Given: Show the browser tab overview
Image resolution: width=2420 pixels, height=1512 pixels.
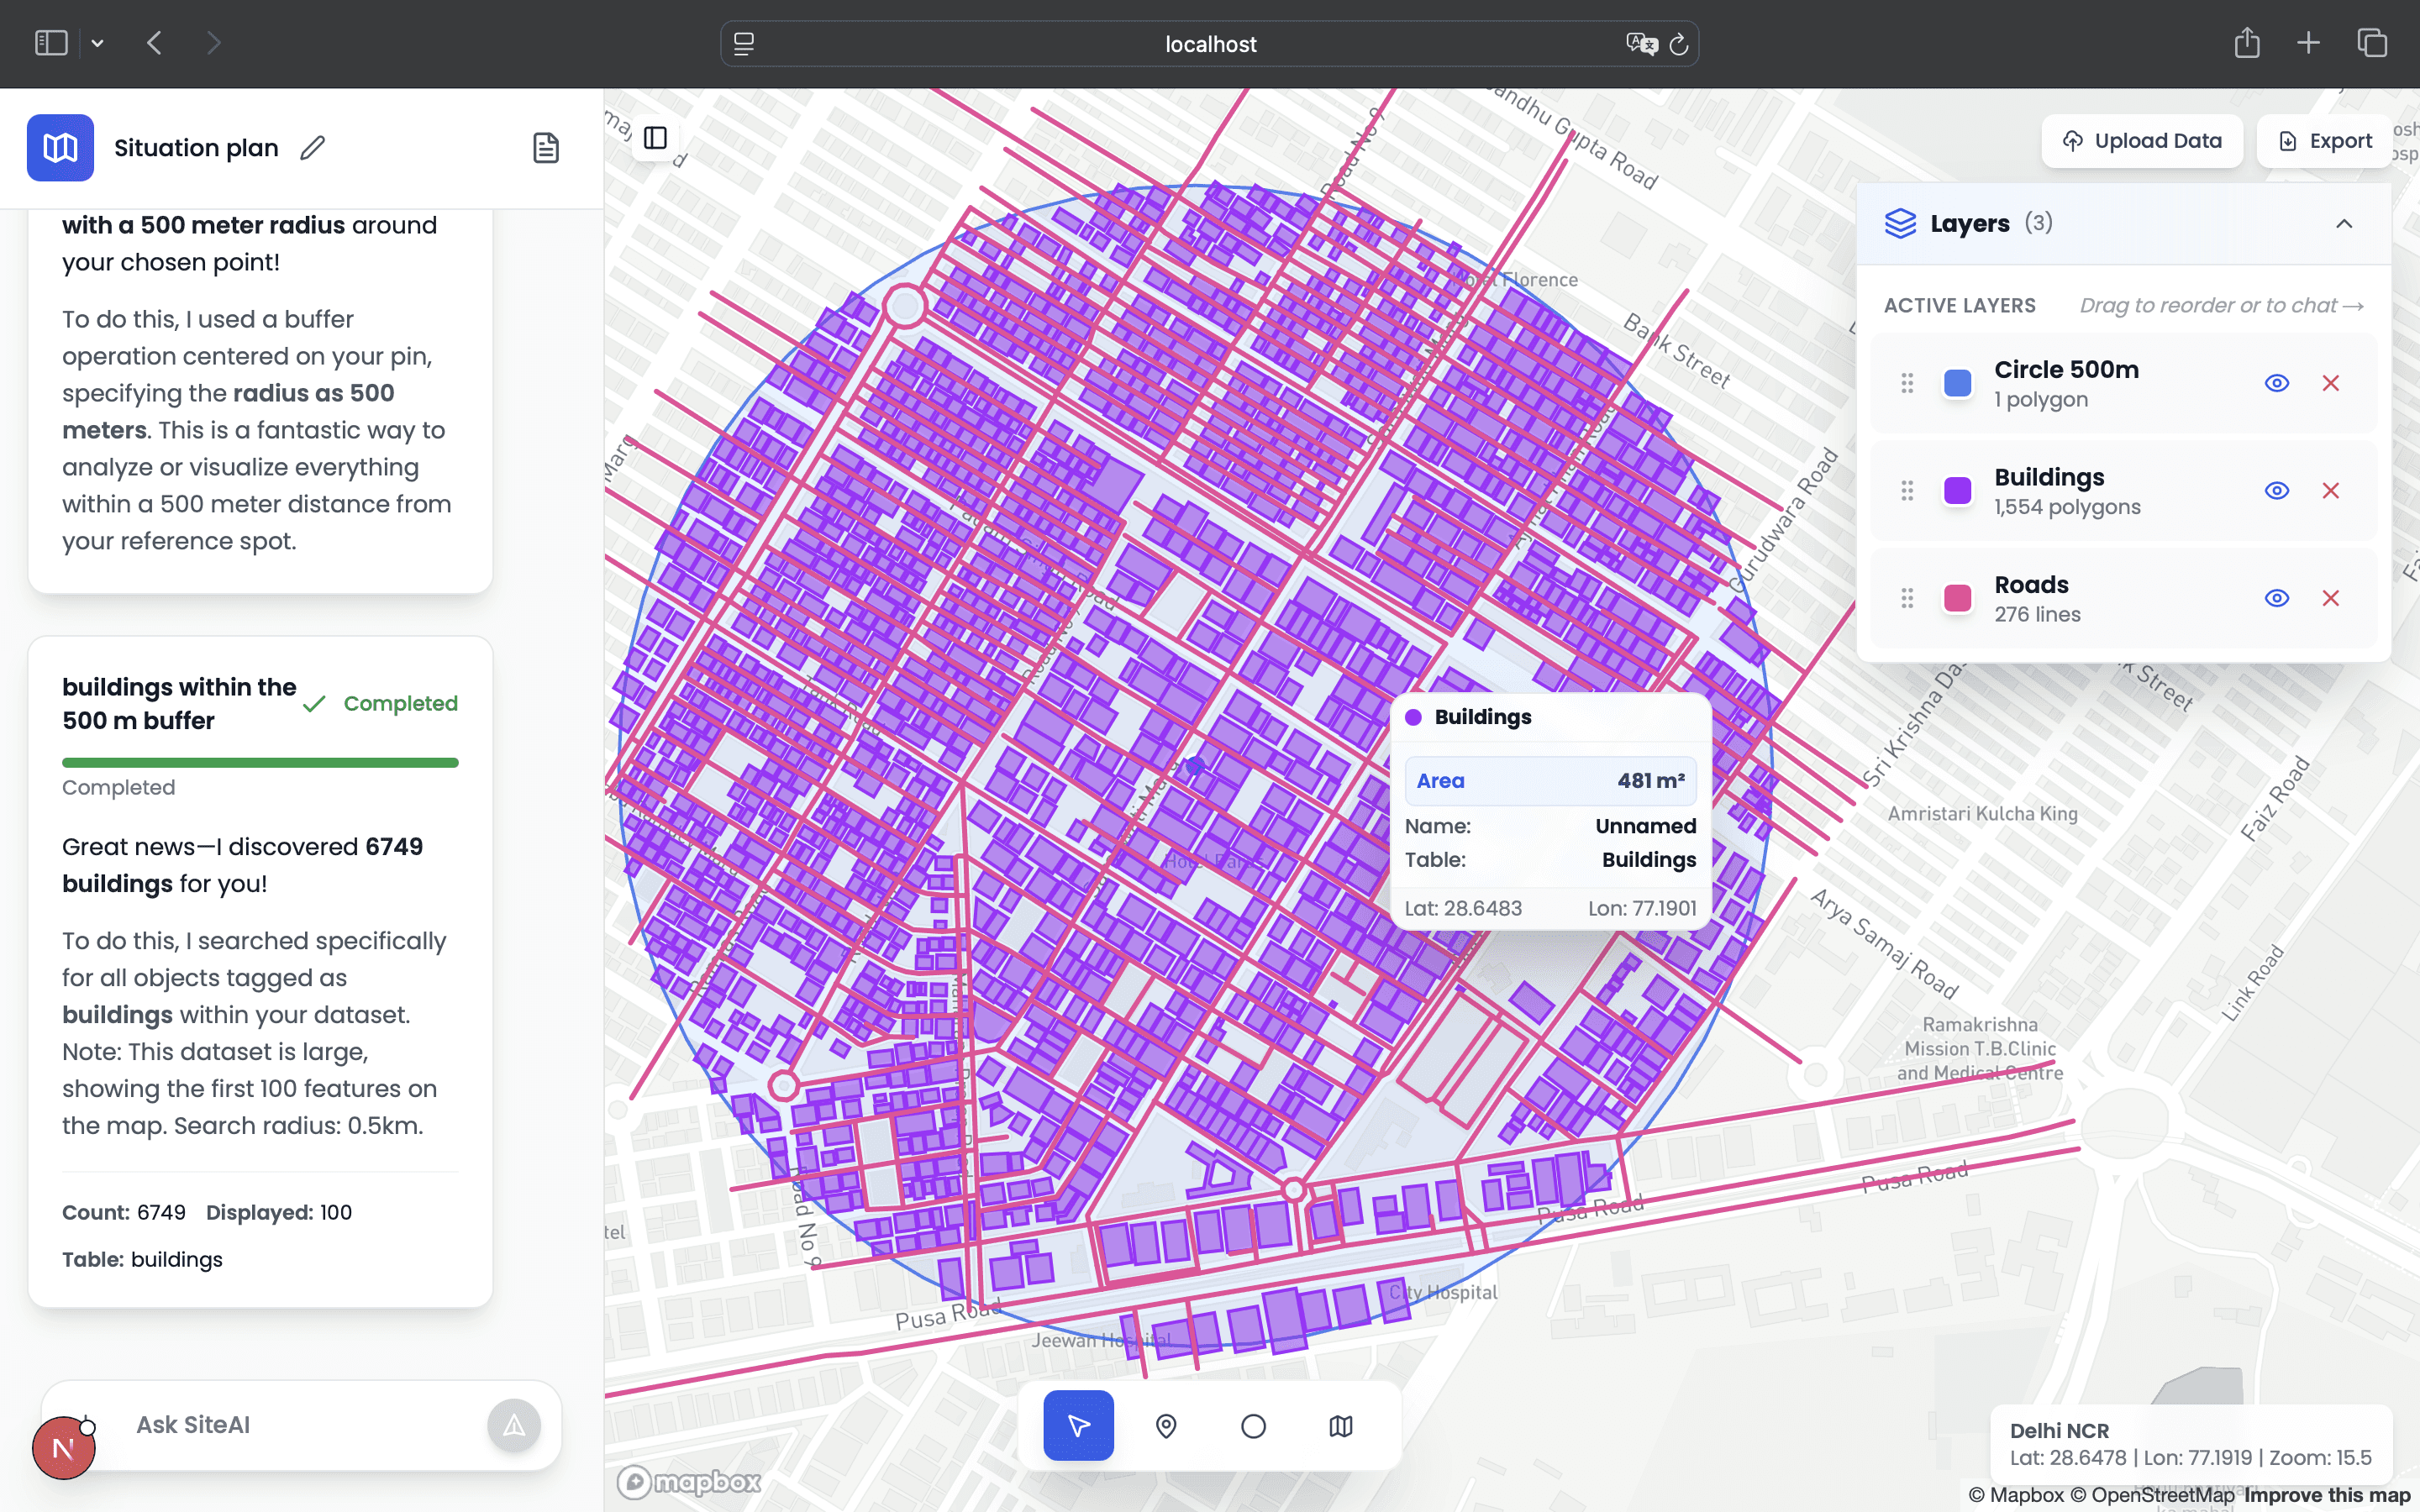Looking at the screenshot, I should [2372, 43].
